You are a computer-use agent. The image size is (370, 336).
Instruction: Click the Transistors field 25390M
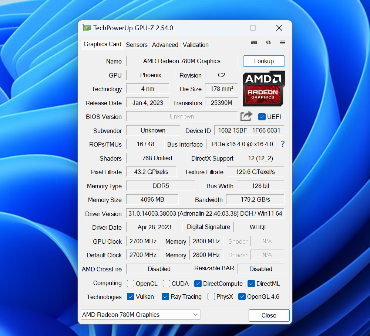pyautogui.click(x=221, y=103)
